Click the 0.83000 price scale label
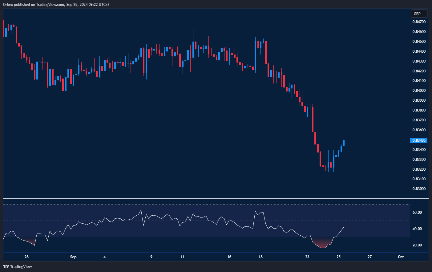The width and height of the screenshot is (432, 272). coord(419,189)
